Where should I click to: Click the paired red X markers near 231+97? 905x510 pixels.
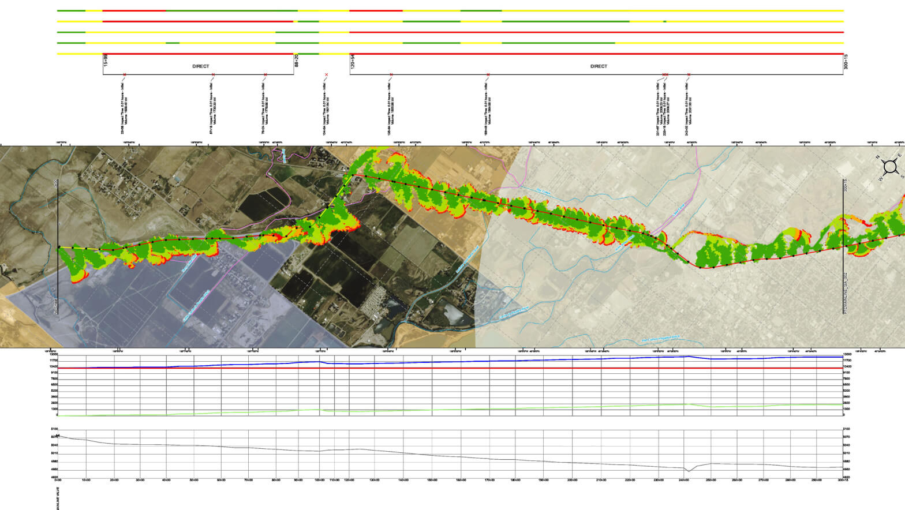point(665,75)
